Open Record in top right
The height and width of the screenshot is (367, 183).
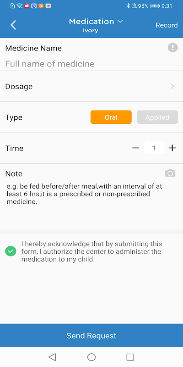pos(167,25)
